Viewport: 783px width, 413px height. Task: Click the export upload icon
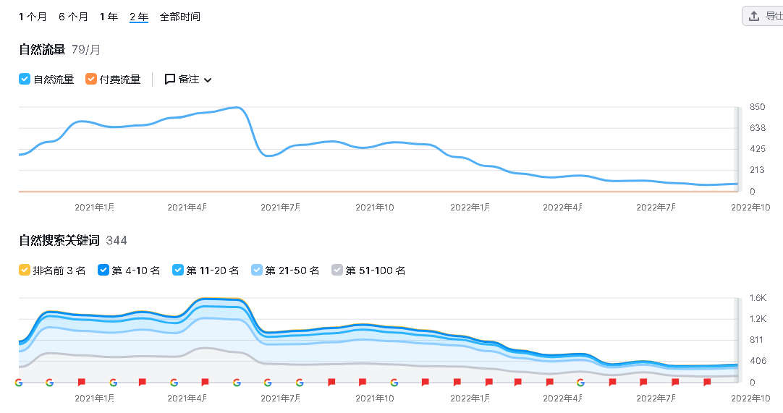coord(754,16)
